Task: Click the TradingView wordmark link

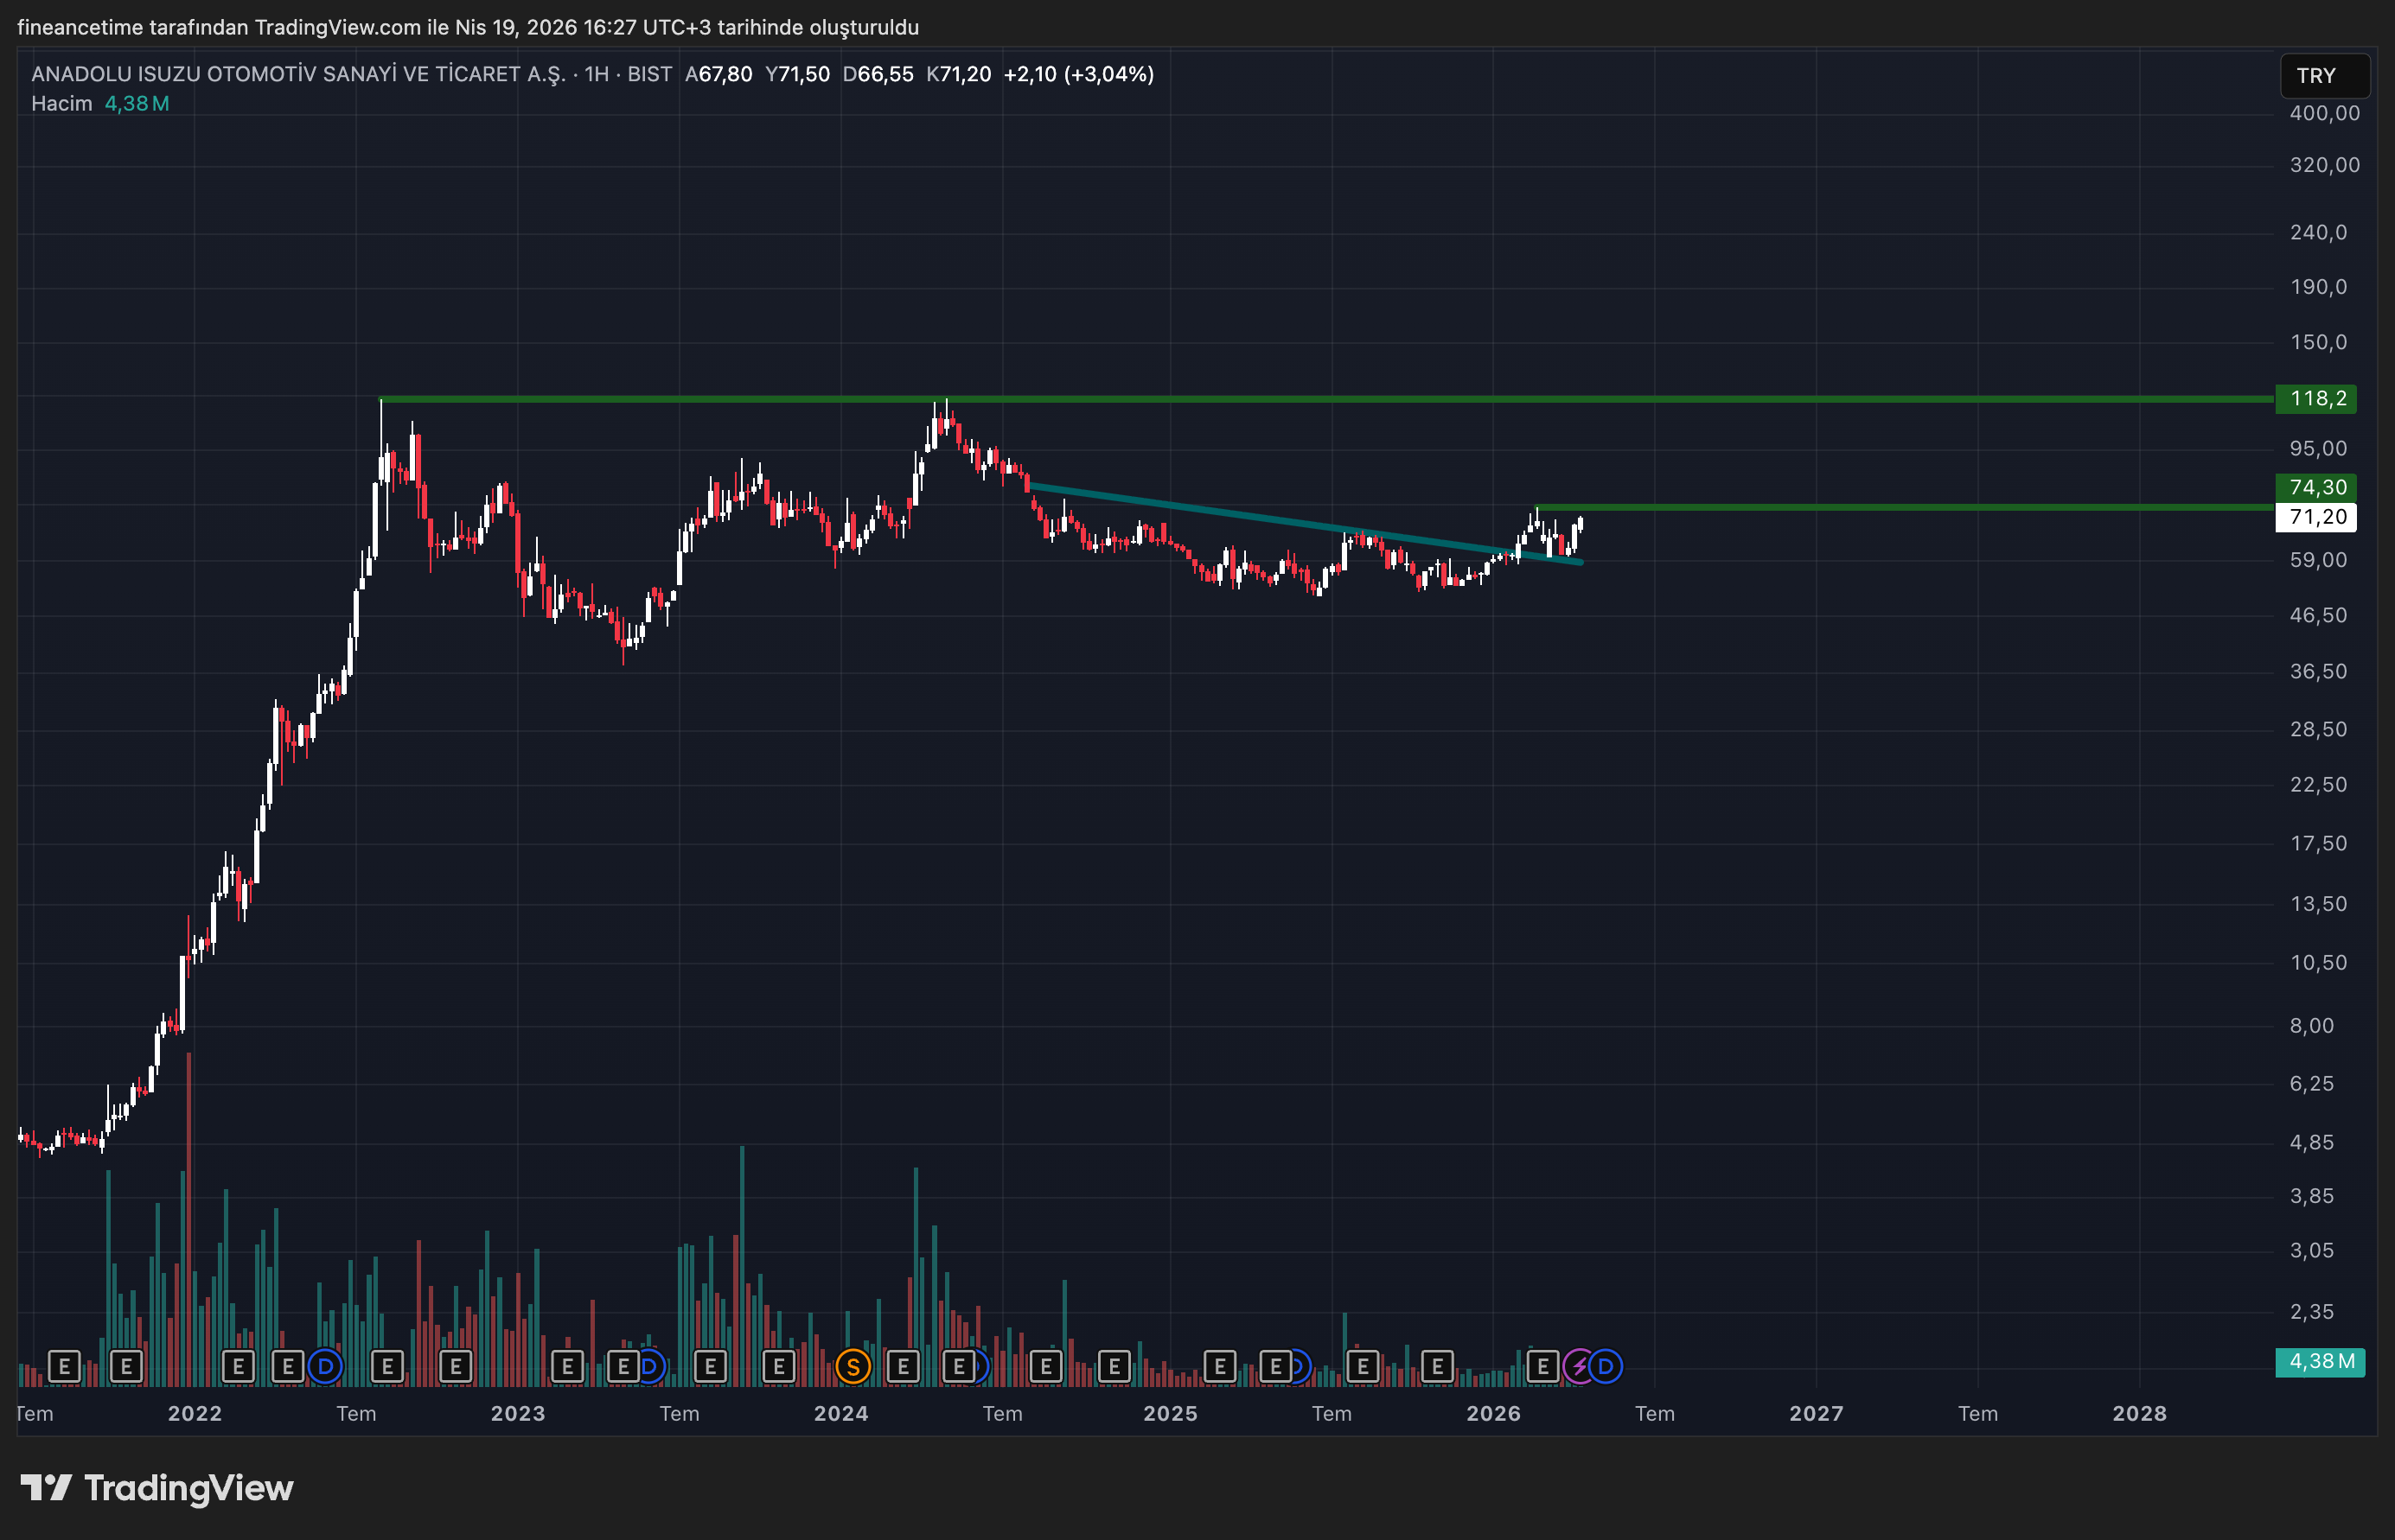Action: pos(188,1488)
